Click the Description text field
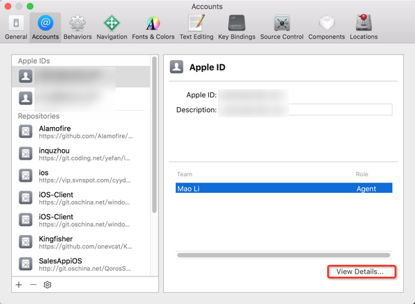Screen dimensions: 415x304 (306, 109)
